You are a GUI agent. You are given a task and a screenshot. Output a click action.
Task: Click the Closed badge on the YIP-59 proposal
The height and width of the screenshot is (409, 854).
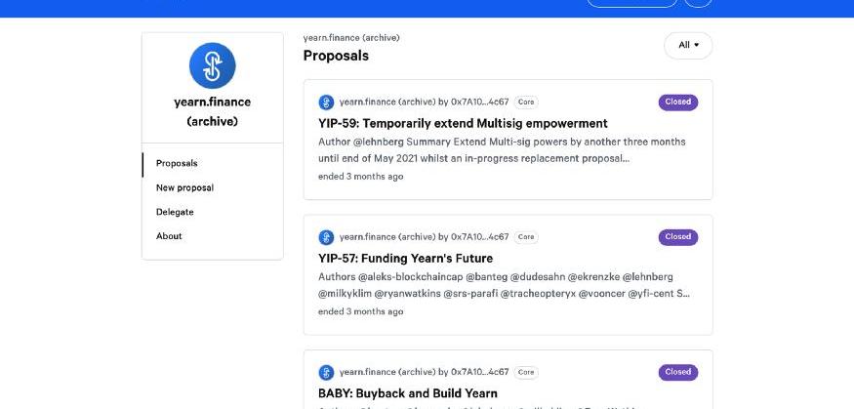tap(677, 102)
